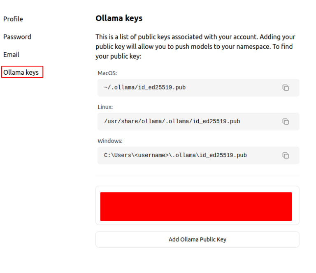This screenshot has width=316, height=273.
Task: Copy the Windows public key path
Action: 286,156
